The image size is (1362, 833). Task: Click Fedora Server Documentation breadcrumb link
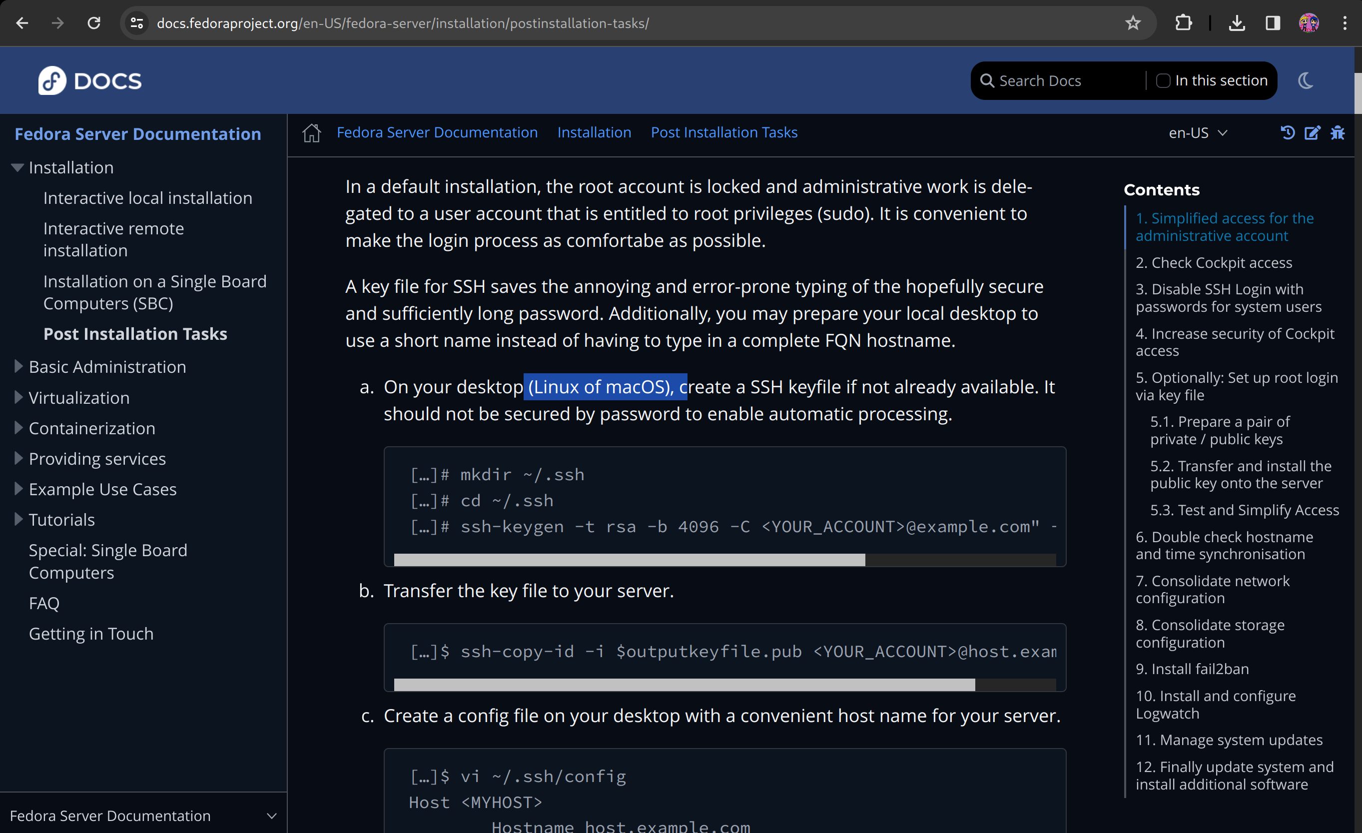coord(437,132)
